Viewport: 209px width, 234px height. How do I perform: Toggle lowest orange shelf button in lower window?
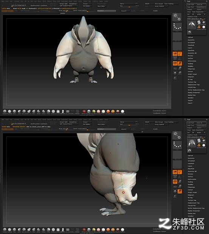pos(180,191)
